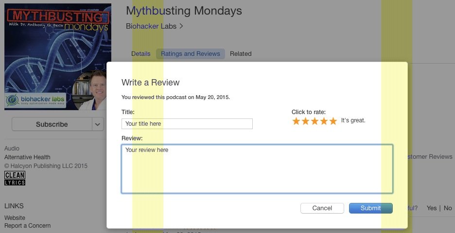Click the Halcyon Publishing LLC copyright text
Screen dimensions: 455x233
point(46,166)
